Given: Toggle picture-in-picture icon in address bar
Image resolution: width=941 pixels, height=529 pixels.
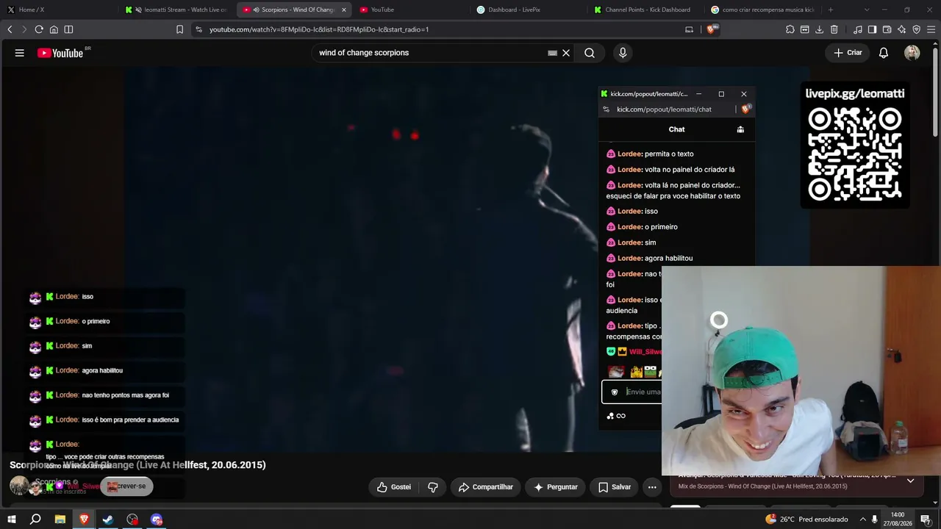Looking at the screenshot, I should pyautogui.click(x=689, y=29).
